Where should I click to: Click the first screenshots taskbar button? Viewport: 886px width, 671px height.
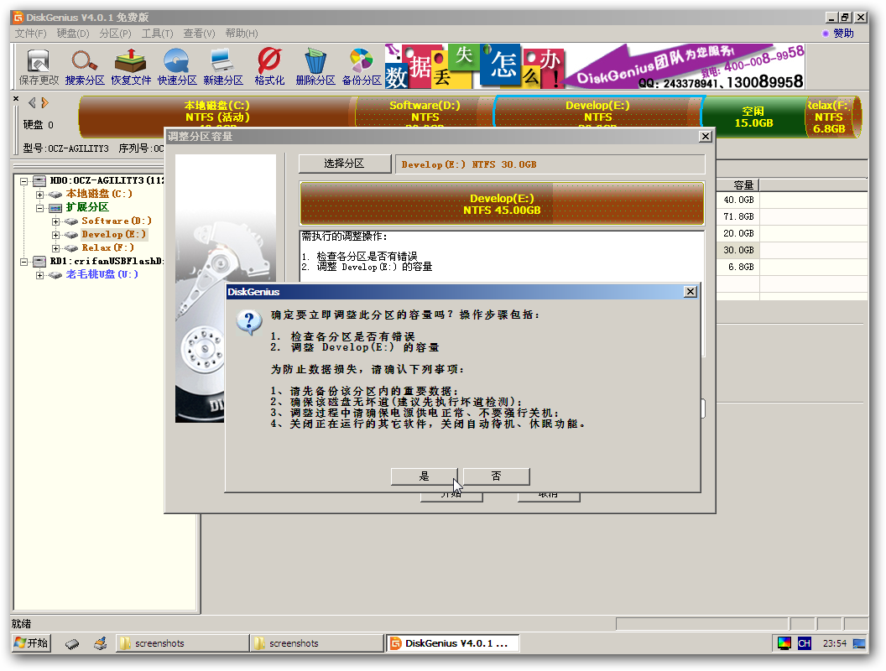click(x=182, y=643)
